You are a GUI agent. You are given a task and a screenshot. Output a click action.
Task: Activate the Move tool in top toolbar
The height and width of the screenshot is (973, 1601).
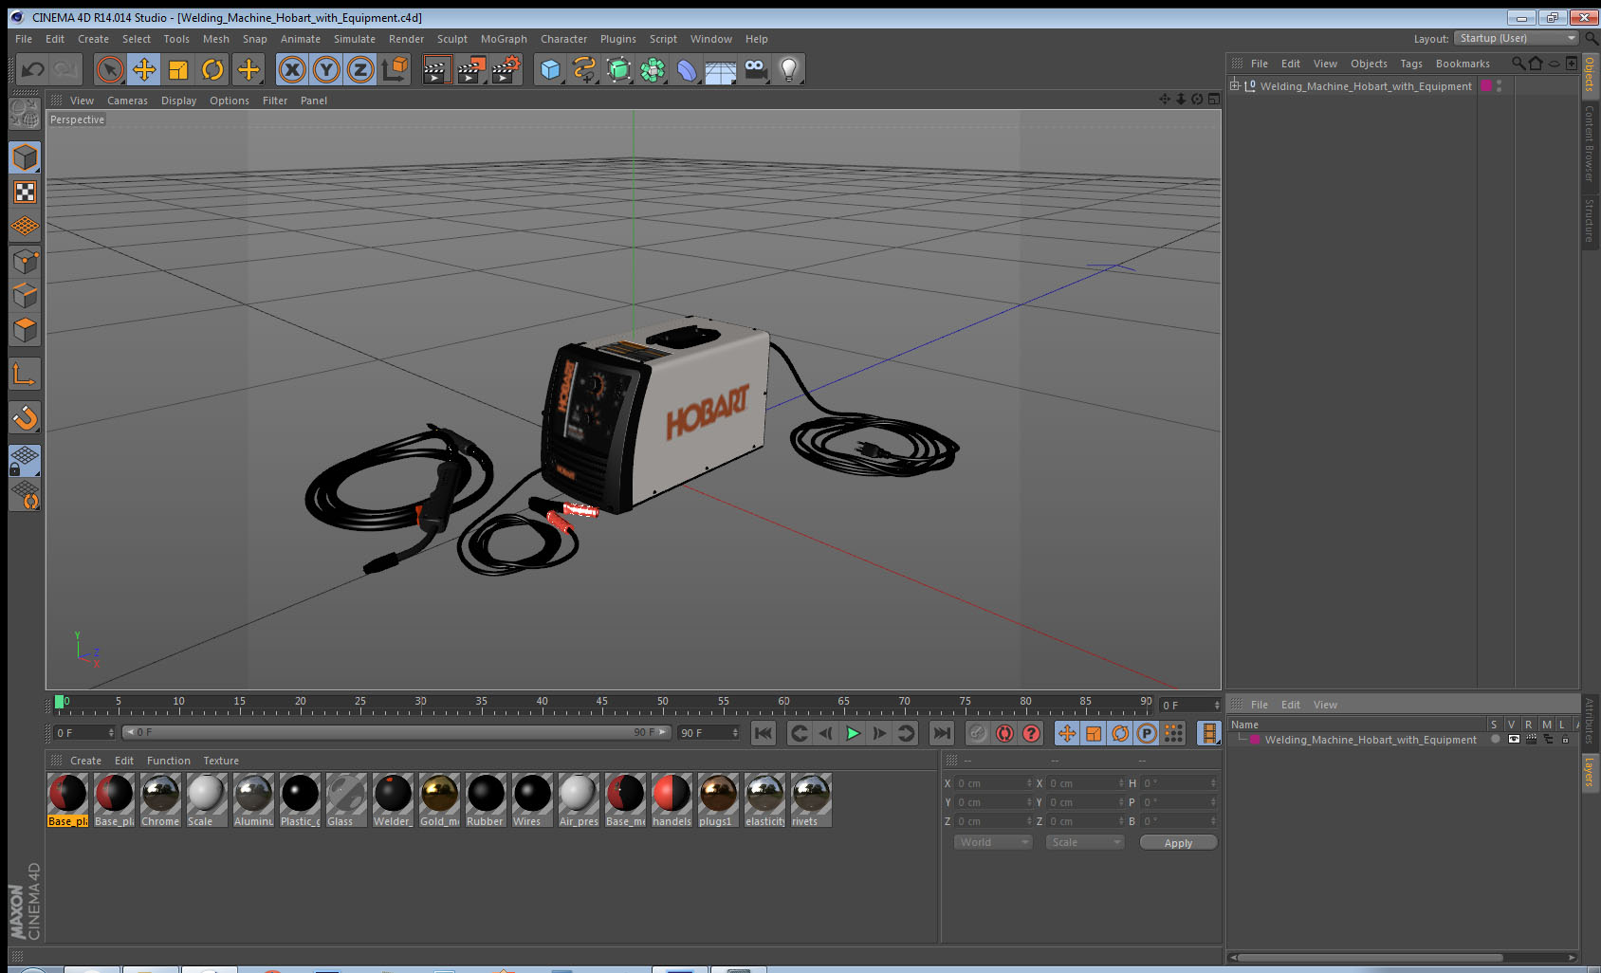tap(144, 69)
